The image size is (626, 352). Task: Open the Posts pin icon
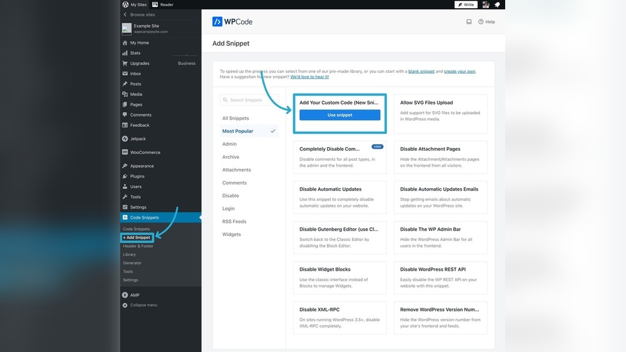point(125,84)
